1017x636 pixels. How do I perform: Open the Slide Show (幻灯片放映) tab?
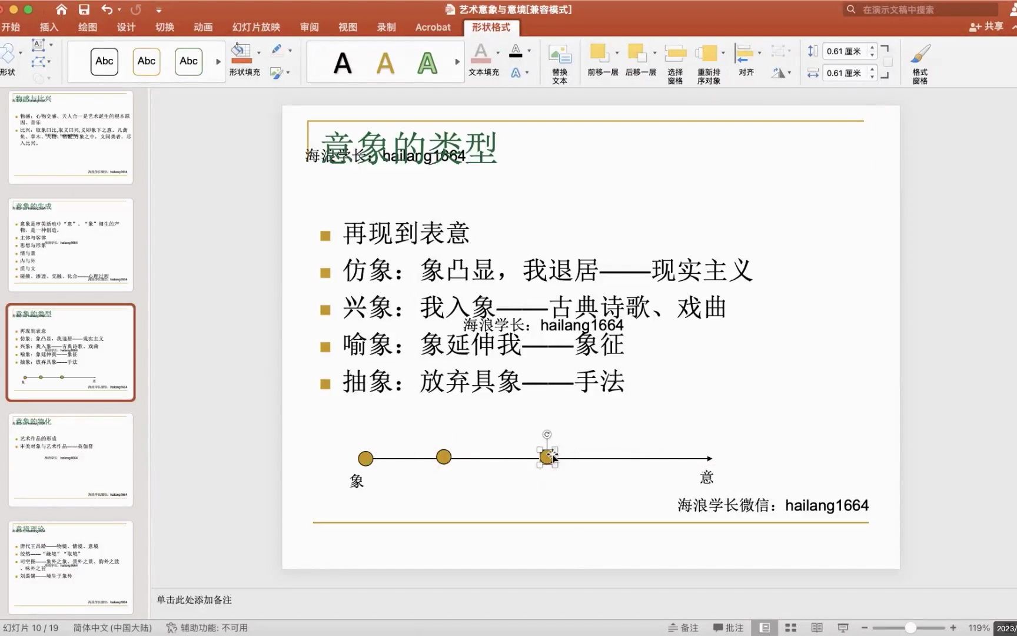[x=256, y=27]
